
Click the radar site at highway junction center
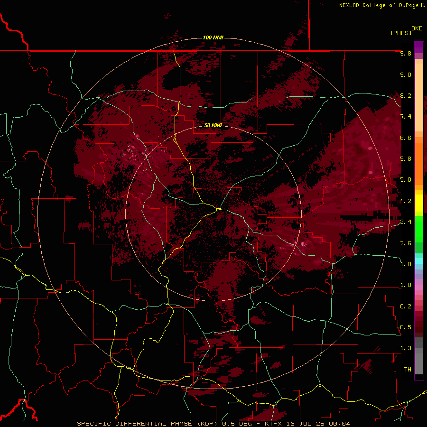click(x=219, y=209)
